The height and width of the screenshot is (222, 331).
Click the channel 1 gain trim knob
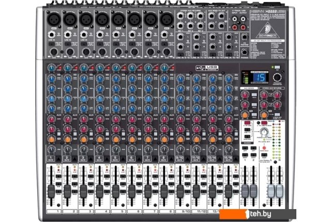tap(52, 68)
